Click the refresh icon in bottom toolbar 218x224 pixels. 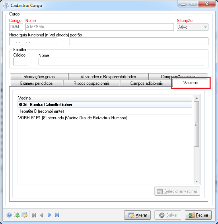click(x=17, y=215)
